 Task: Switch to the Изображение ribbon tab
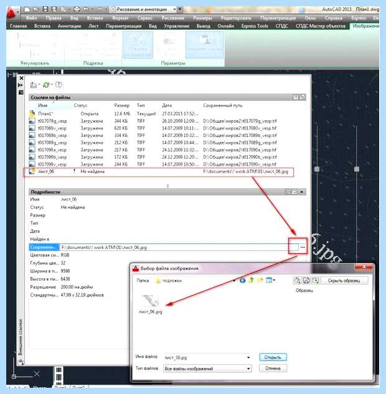pos(365,26)
